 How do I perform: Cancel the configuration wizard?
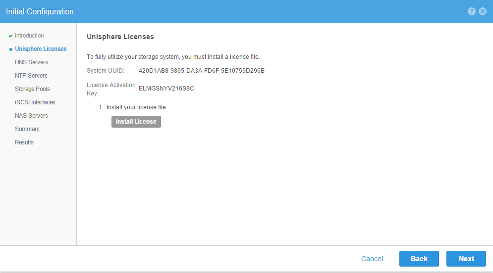point(372,259)
